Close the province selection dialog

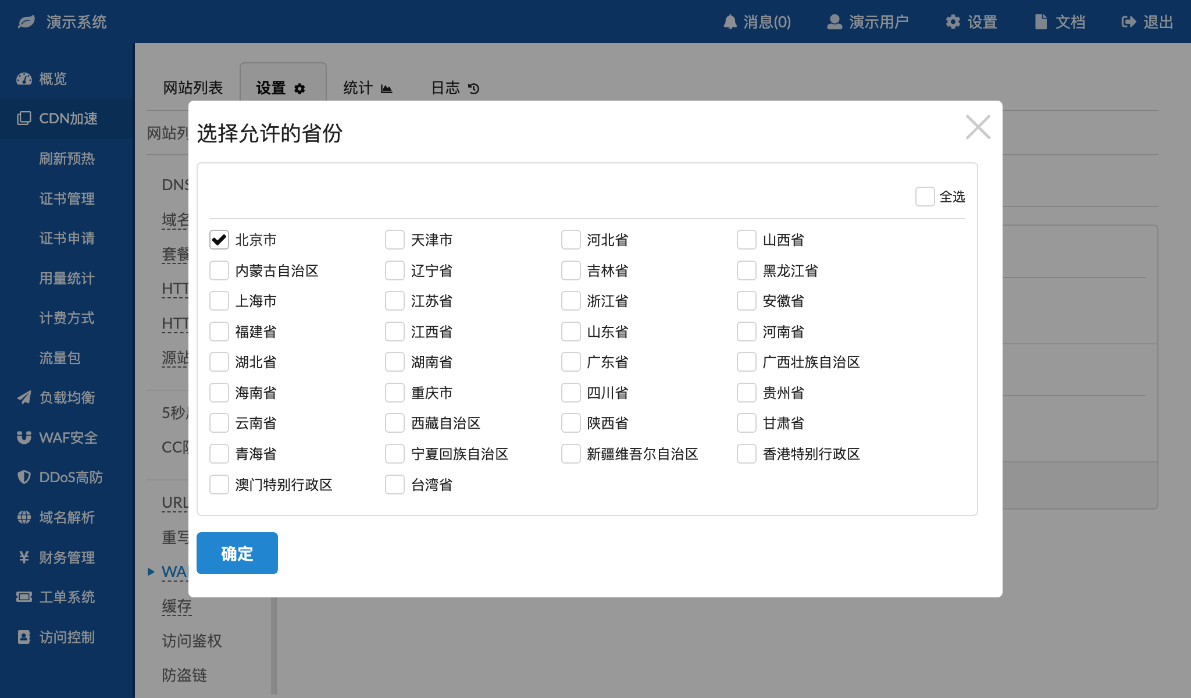pos(978,127)
